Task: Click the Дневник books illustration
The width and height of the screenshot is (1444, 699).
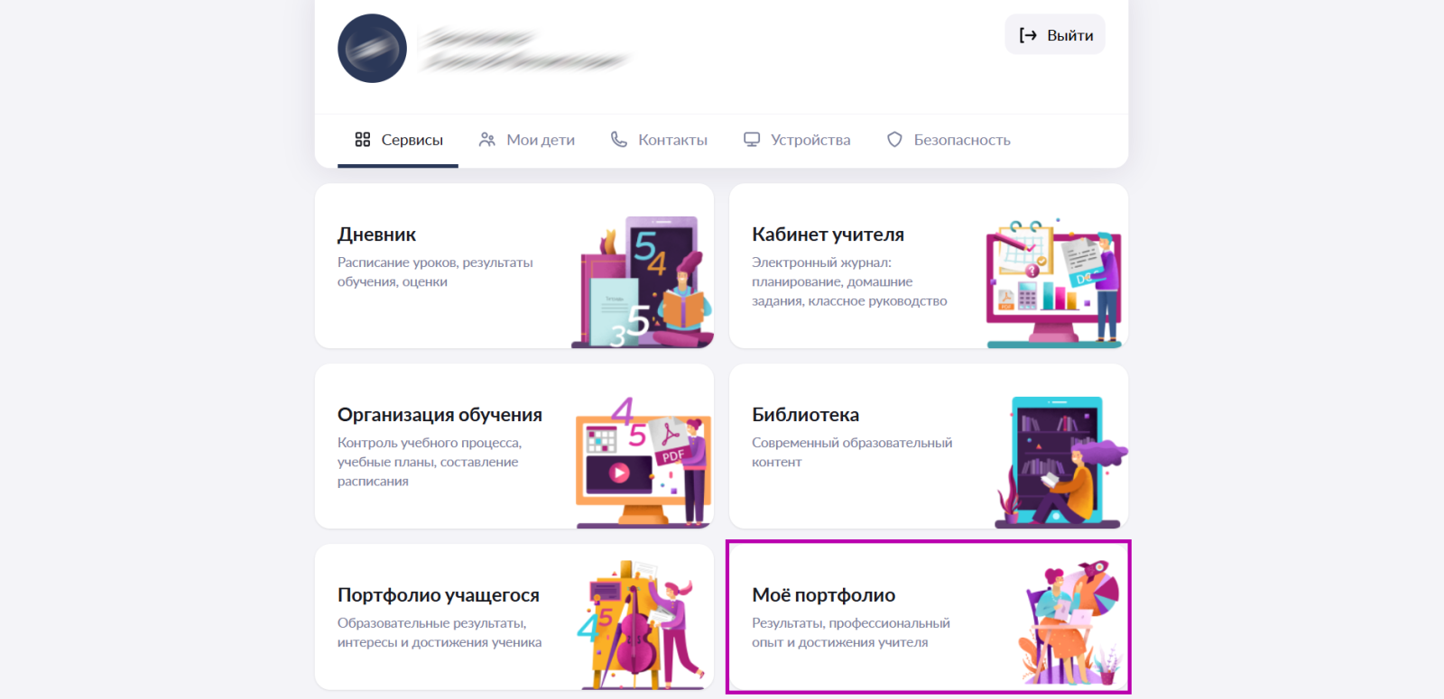Action: (643, 281)
